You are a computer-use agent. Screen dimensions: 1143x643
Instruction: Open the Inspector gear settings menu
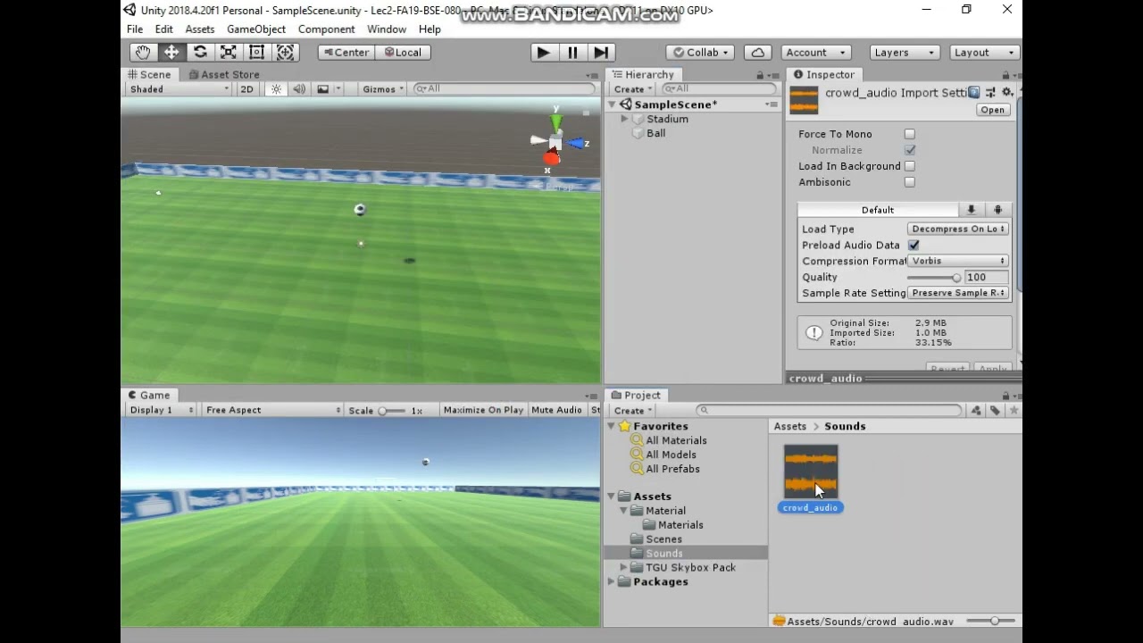click(x=1007, y=92)
